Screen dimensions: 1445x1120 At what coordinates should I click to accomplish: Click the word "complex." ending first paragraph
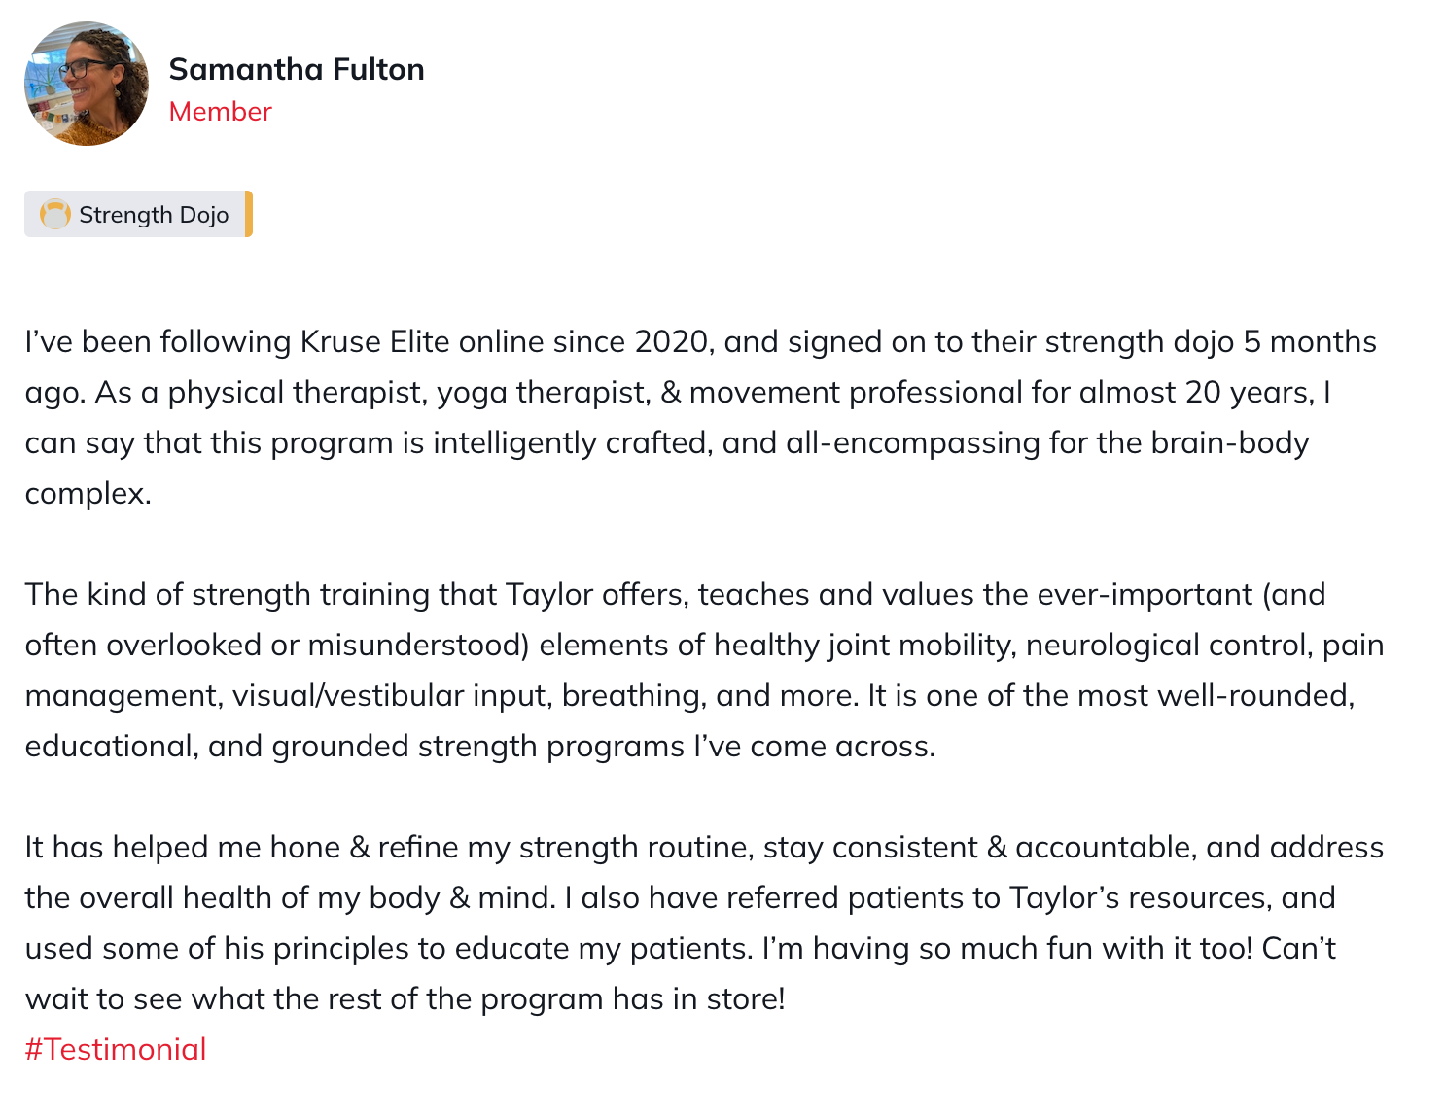click(x=88, y=494)
